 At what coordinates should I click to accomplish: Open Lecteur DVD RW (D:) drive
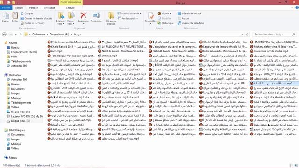[27, 116]
